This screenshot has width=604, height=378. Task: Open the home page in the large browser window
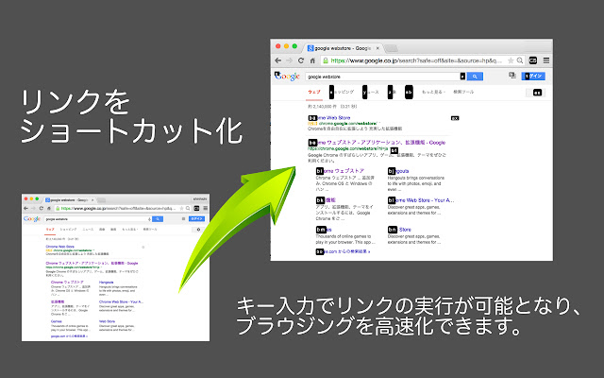click(312, 60)
